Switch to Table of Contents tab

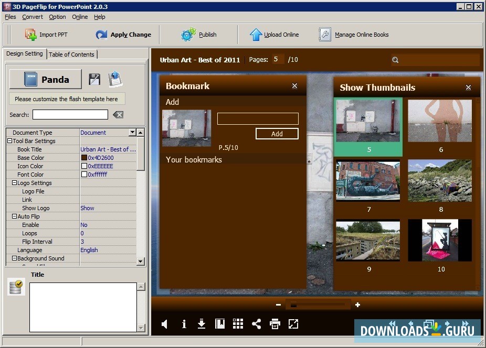(x=71, y=55)
